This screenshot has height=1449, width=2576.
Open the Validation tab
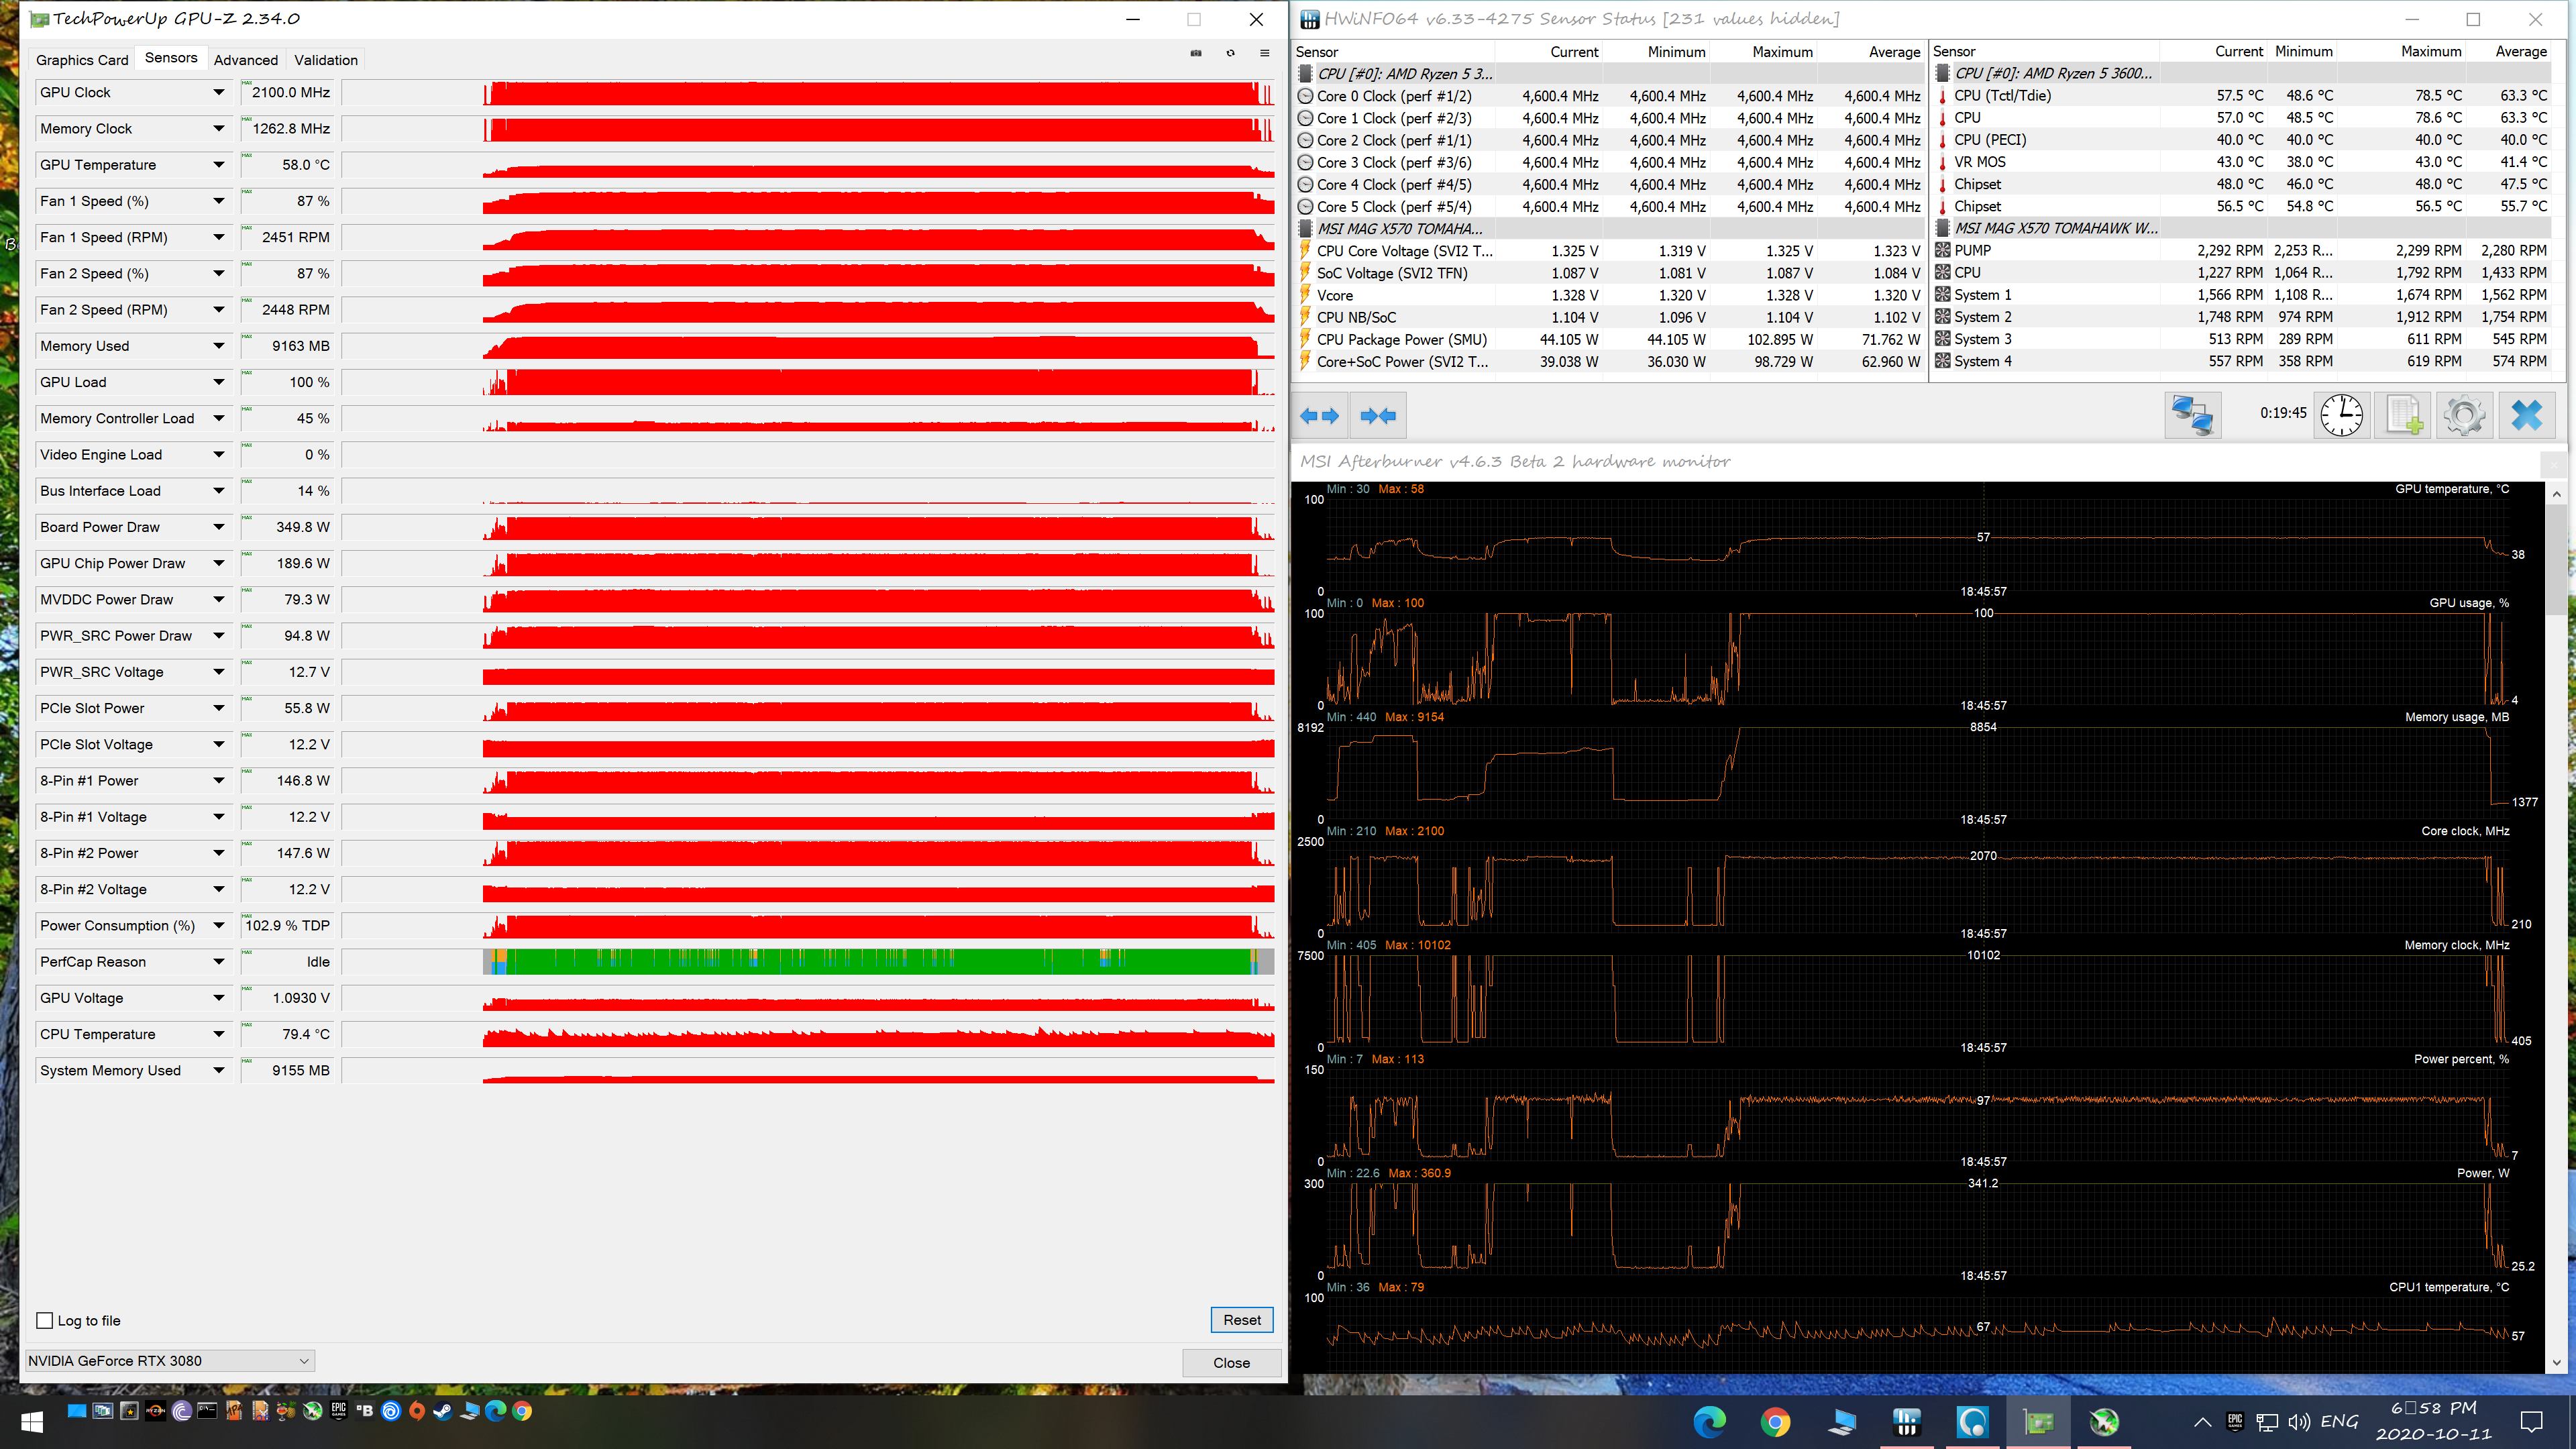326,60
